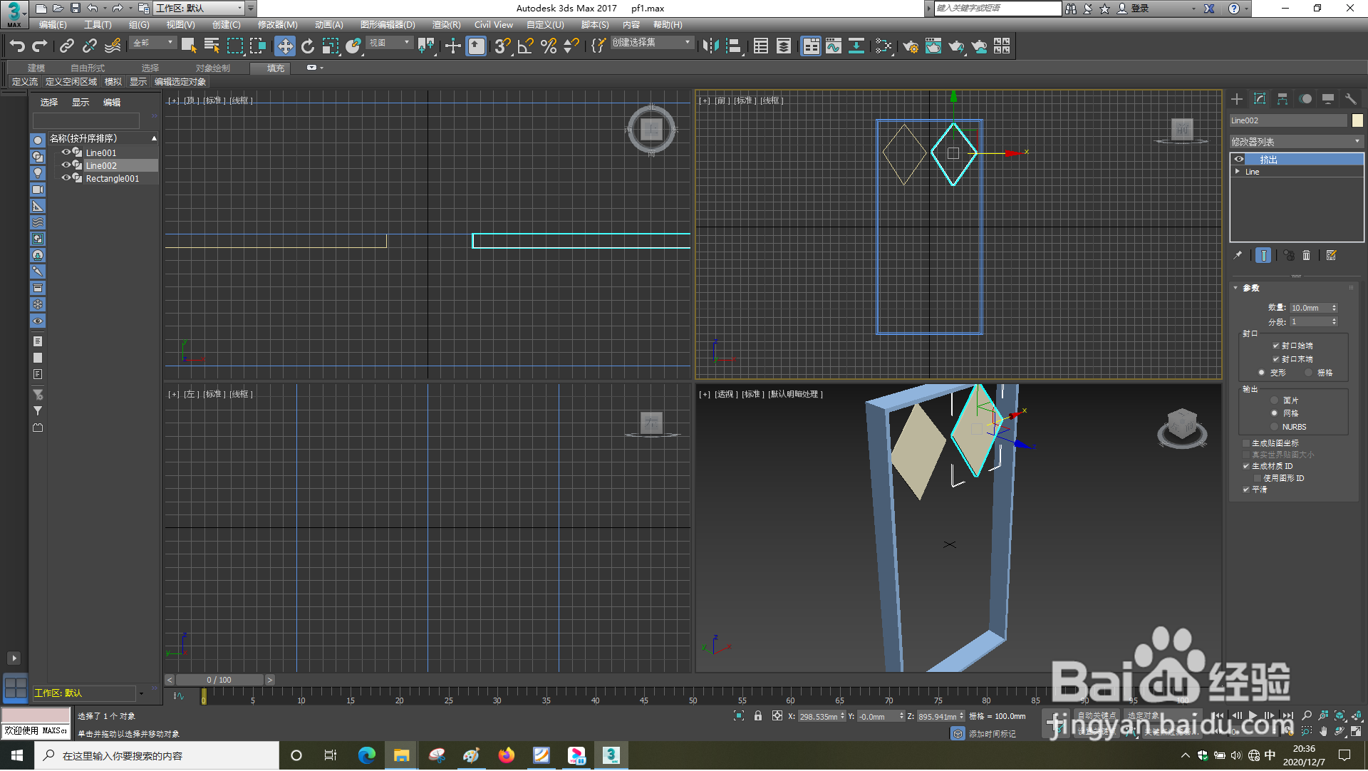The image size is (1368, 771).
Task: Enable the 生成贴图坐标 checkbox
Action: (1247, 444)
